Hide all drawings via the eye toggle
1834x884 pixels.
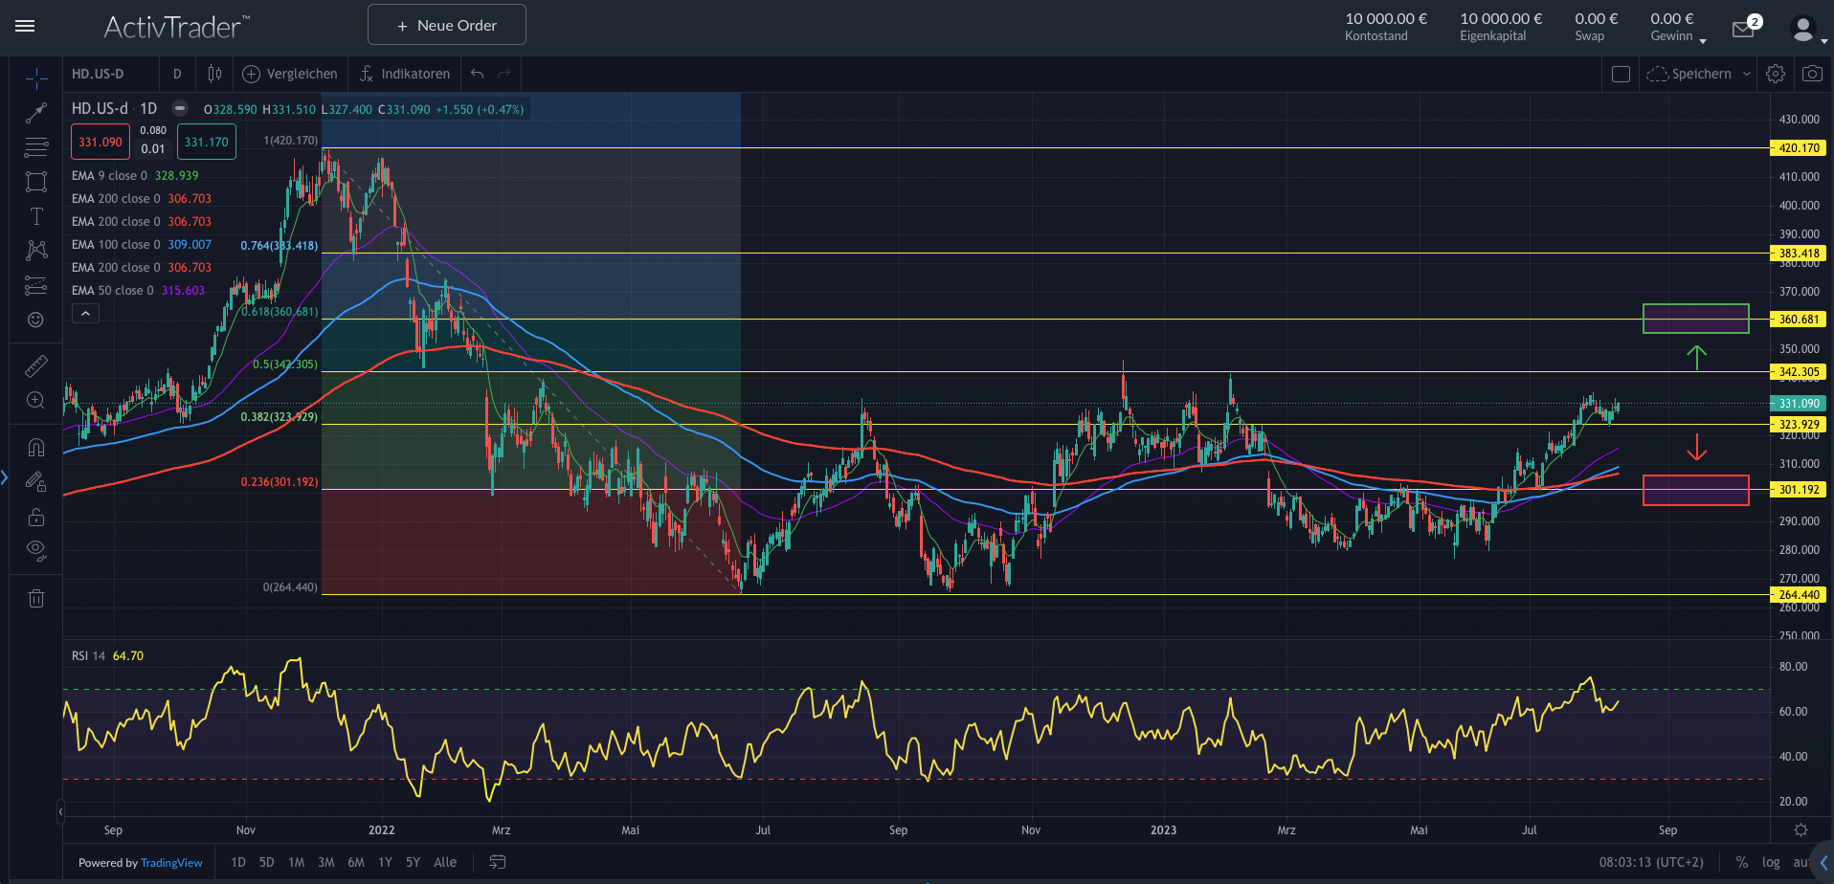tap(35, 550)
